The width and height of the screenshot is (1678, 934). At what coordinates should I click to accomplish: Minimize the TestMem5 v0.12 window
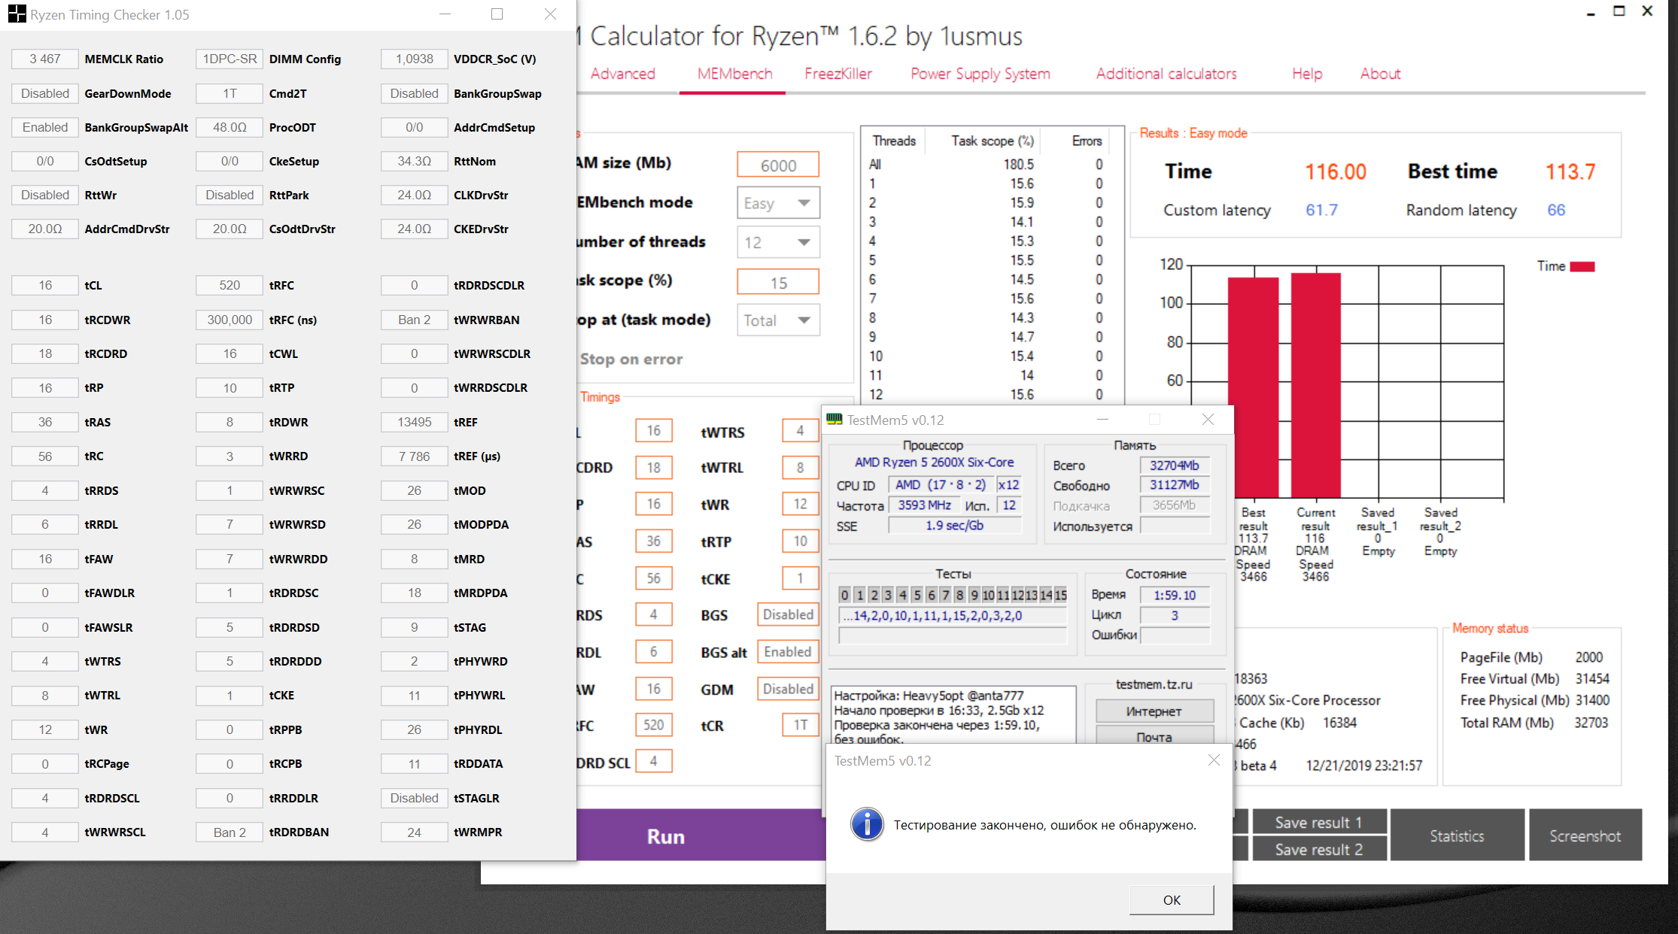(1102, 420)
